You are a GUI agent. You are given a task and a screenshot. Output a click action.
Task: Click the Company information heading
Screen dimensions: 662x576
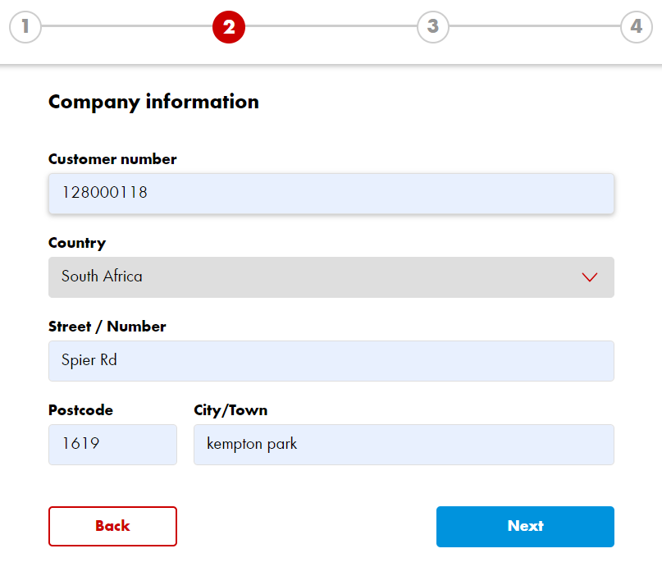(153, 102)
